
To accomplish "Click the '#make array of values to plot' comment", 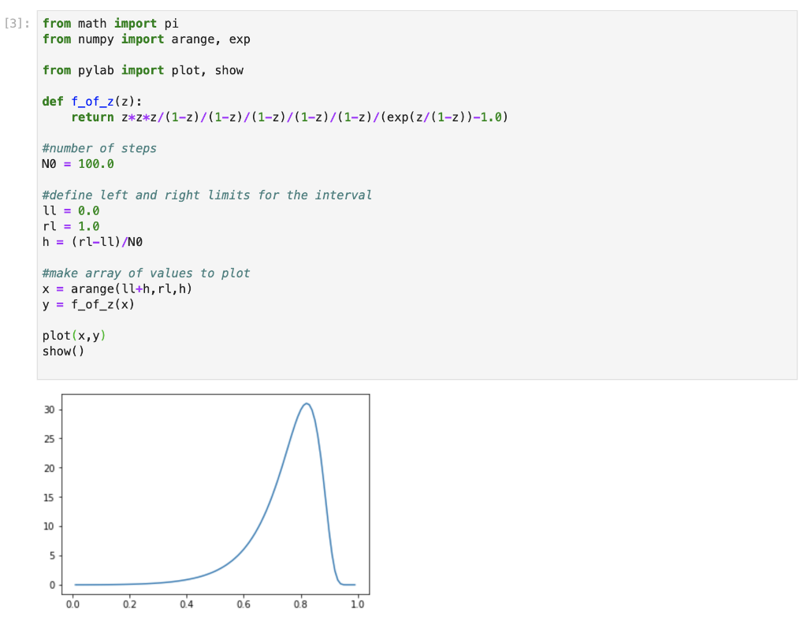I will (146, 273).
